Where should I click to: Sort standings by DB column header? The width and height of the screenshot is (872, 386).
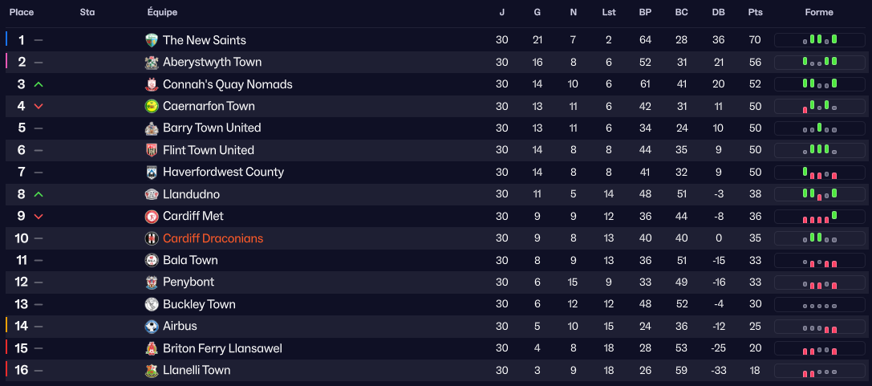tap(718, 12)
